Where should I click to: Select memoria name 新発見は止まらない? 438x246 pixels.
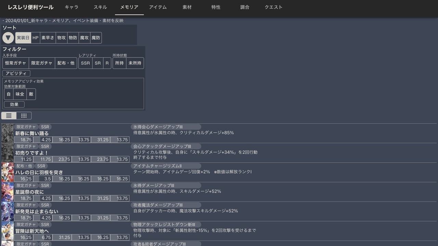tap(37, 211)
